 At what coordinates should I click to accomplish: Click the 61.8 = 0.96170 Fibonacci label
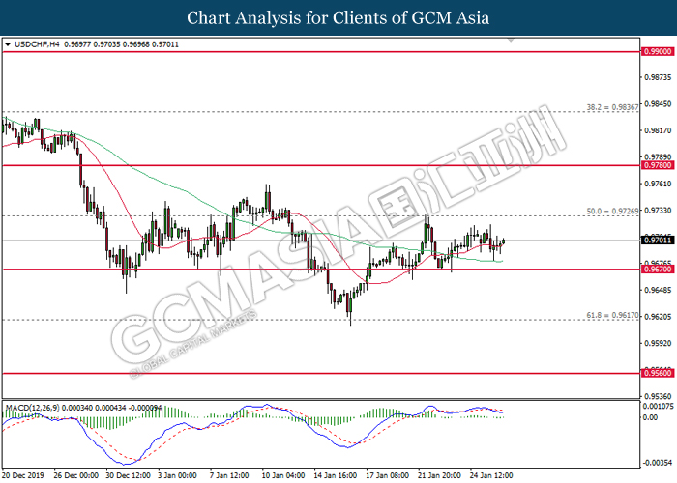coord(613,315)
